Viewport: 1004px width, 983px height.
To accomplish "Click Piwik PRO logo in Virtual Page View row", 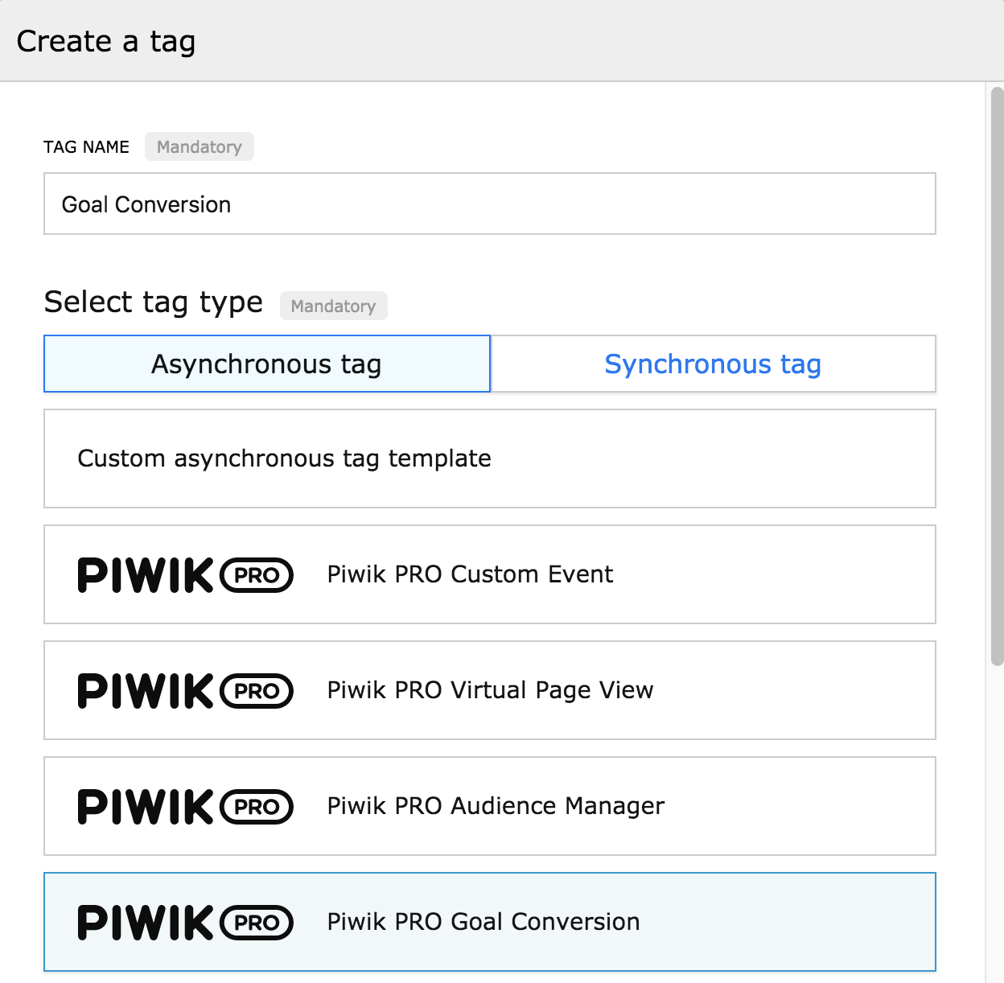I will pyautogui.click(x=186, y=691).
